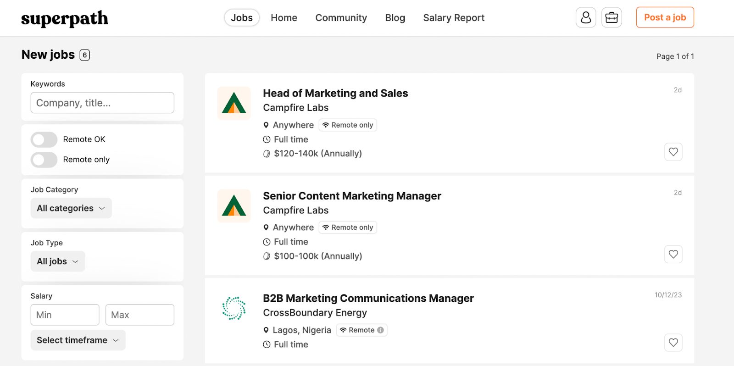Viewport: 734px width, 366px height.
Task: Click Campfire Labs under Head of Marketing and Sales
Action: click(295, 108)
